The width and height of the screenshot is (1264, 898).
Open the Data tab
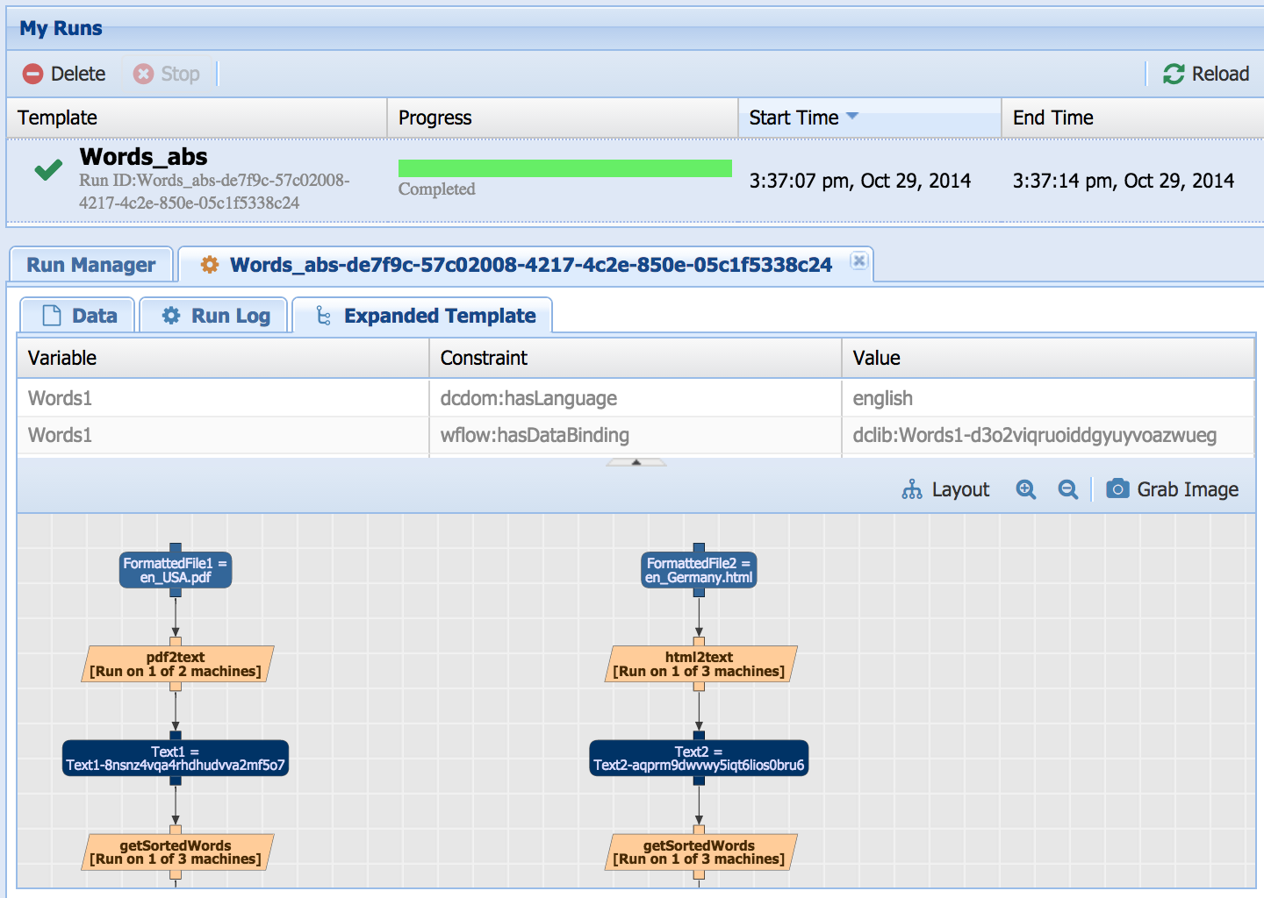(78, 316)
